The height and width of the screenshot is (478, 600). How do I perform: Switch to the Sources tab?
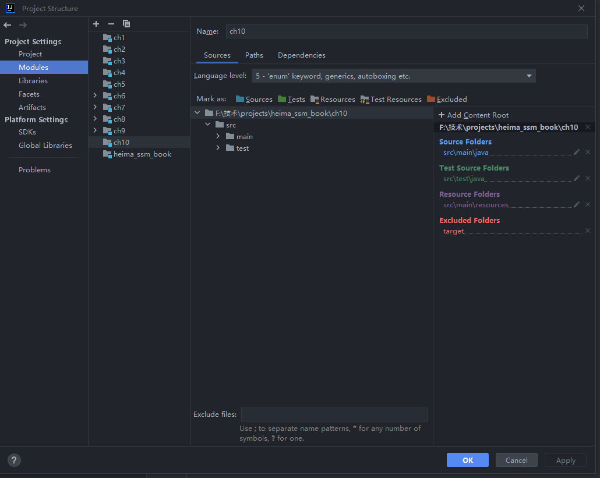(x=217, y=55)
